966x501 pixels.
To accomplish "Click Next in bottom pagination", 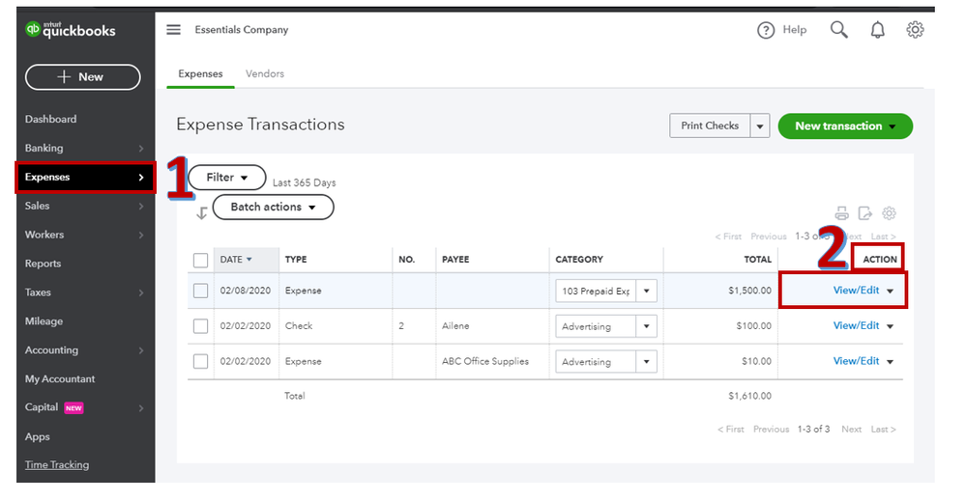I will coord(851,429).
